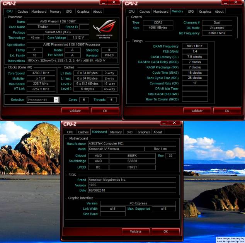Click the ASUSTeK Computer INC. manufacturer field
The width and height of the screenshot is (245, 243).
coord(132,143)
